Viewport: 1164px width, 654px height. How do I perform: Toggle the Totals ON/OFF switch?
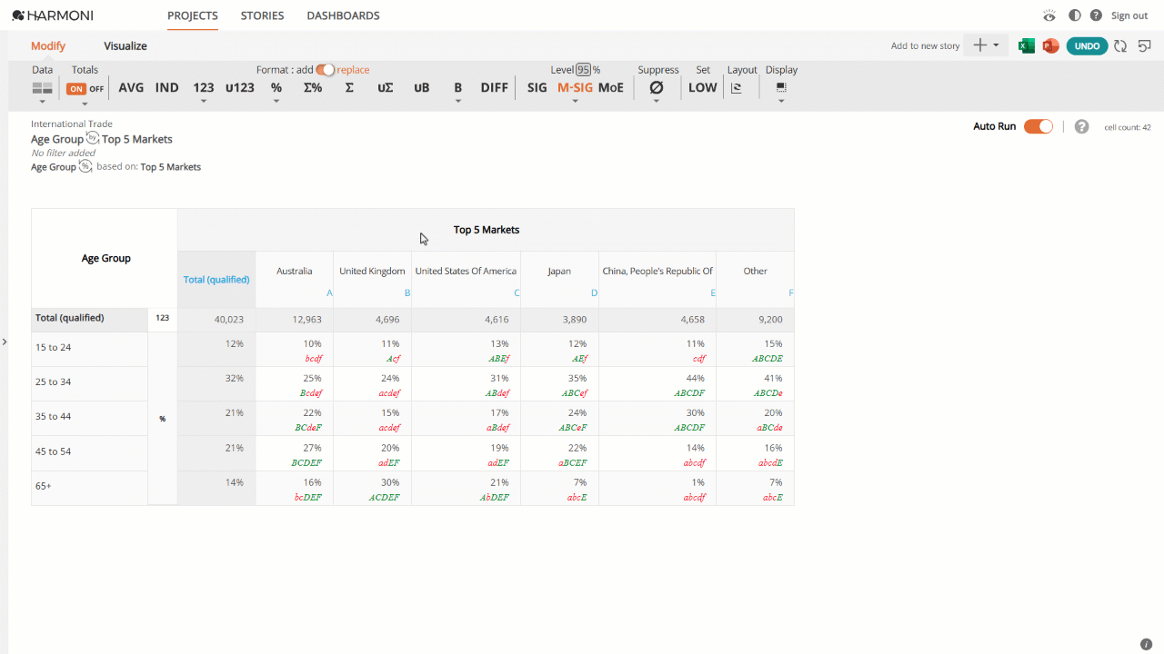click(85, 89)
